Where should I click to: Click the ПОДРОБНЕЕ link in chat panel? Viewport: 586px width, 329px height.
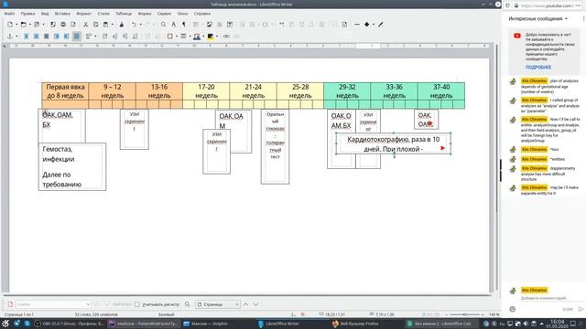538,67
